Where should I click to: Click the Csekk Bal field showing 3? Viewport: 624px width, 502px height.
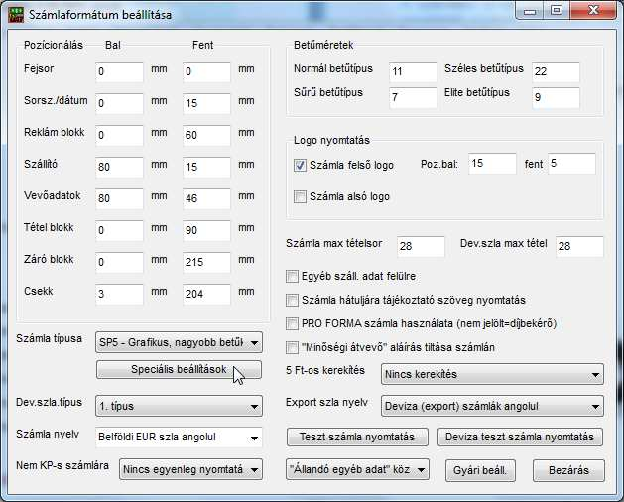(119, 295)
